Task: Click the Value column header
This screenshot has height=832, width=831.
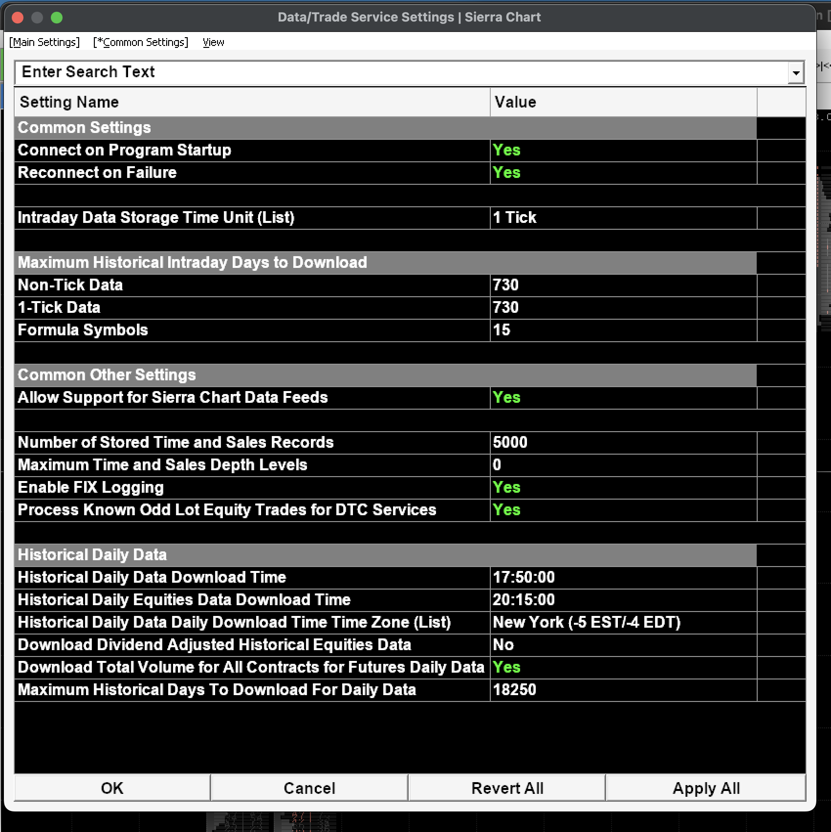Action: 623,102
